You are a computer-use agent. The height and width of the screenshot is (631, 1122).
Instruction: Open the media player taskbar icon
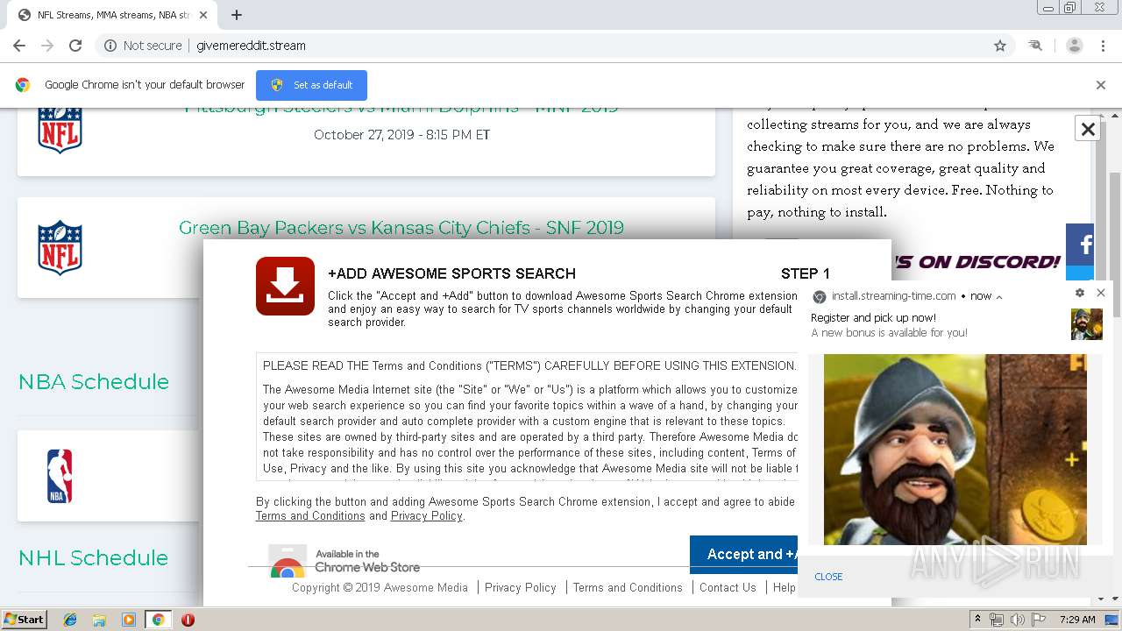pos(129,620)
